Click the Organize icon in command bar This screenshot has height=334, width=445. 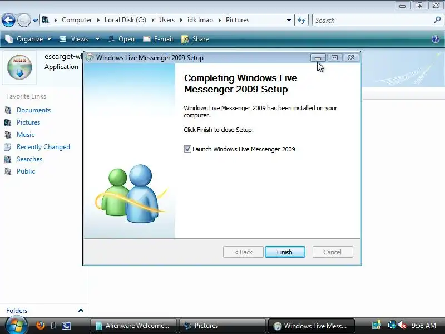(9, 39)
